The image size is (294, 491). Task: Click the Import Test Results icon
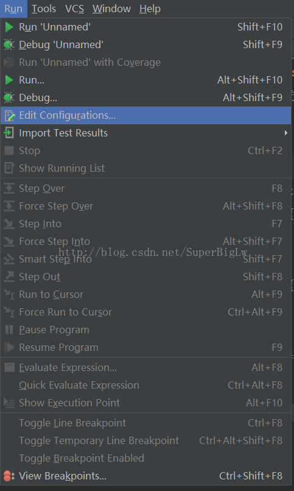(x=9, y=133)
